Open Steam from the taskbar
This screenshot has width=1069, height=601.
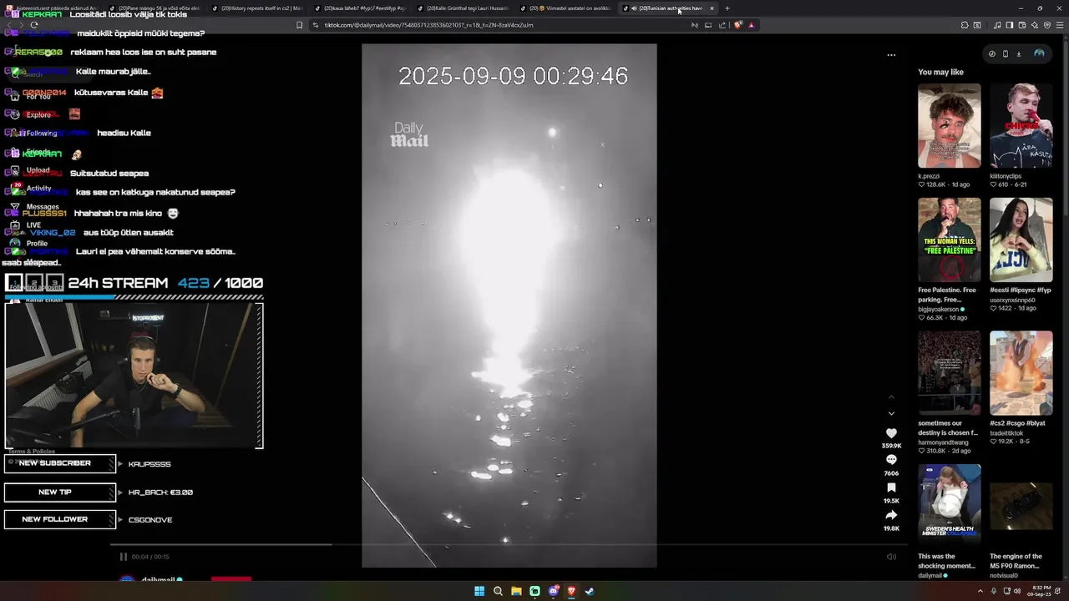click(590, 591)
